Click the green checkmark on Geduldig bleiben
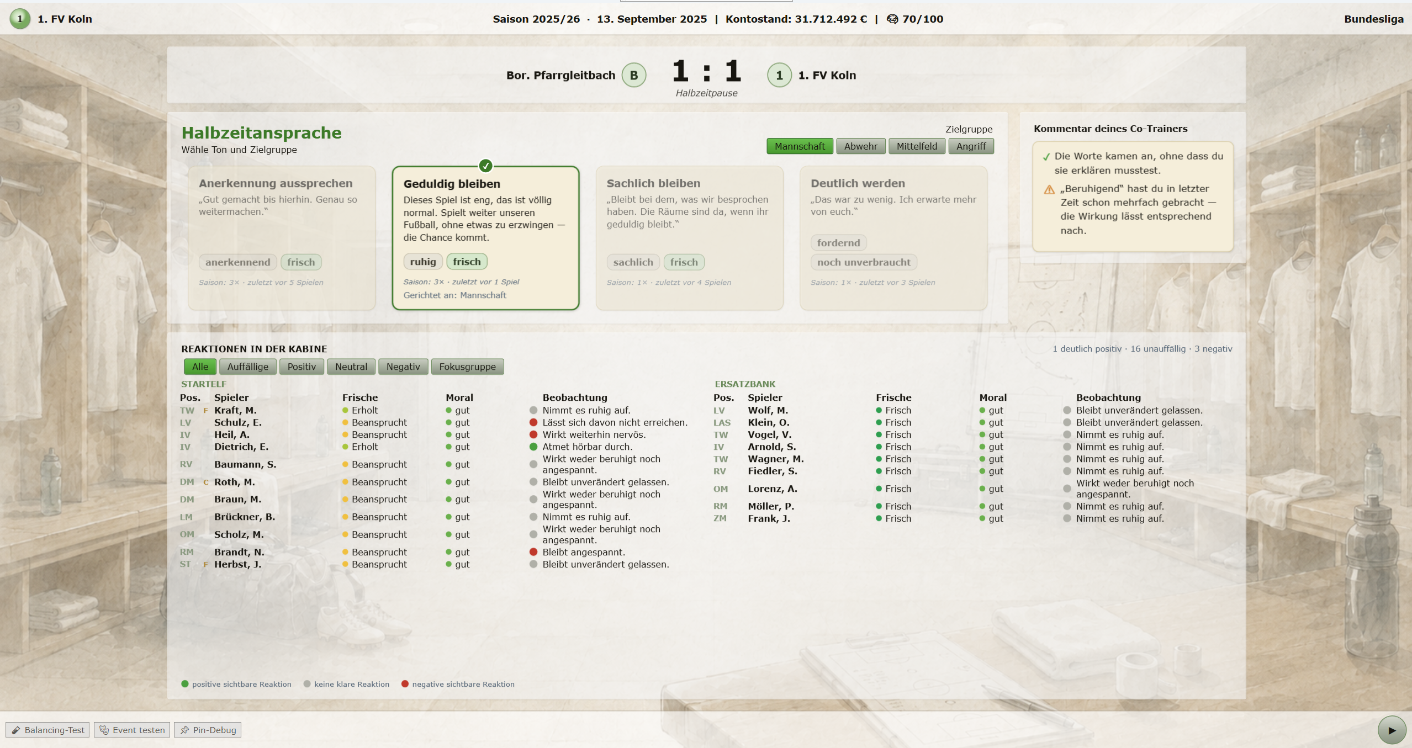1412x748 pixels. tap(485, 166)
